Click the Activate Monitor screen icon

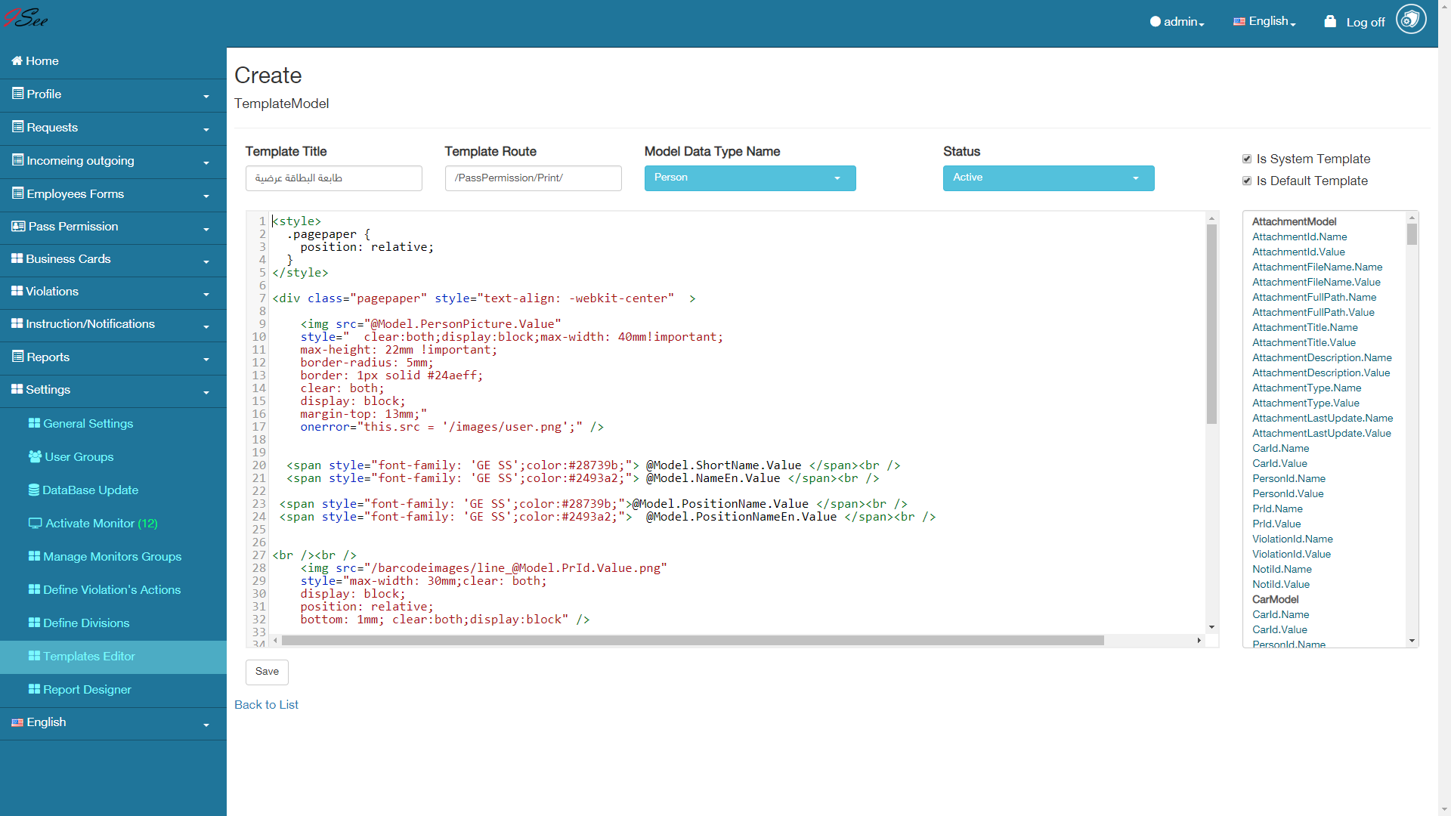click(x=36, y=523)
